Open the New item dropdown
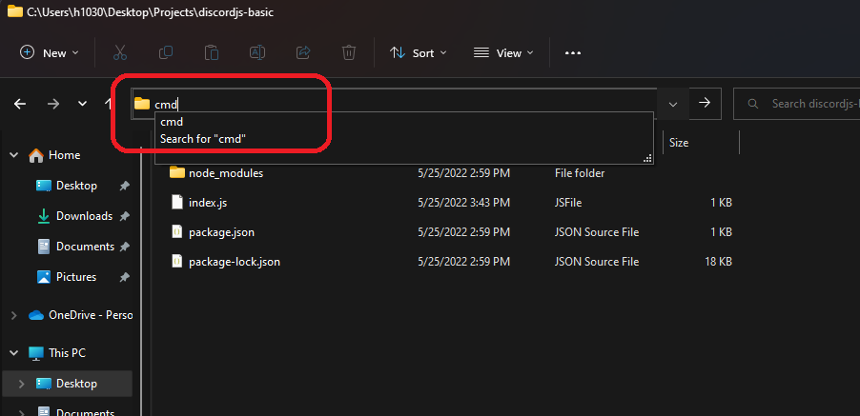Screen dimensions: 860x416 50,53
